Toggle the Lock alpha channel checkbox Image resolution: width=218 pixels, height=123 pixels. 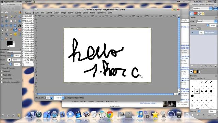point(198,28)
